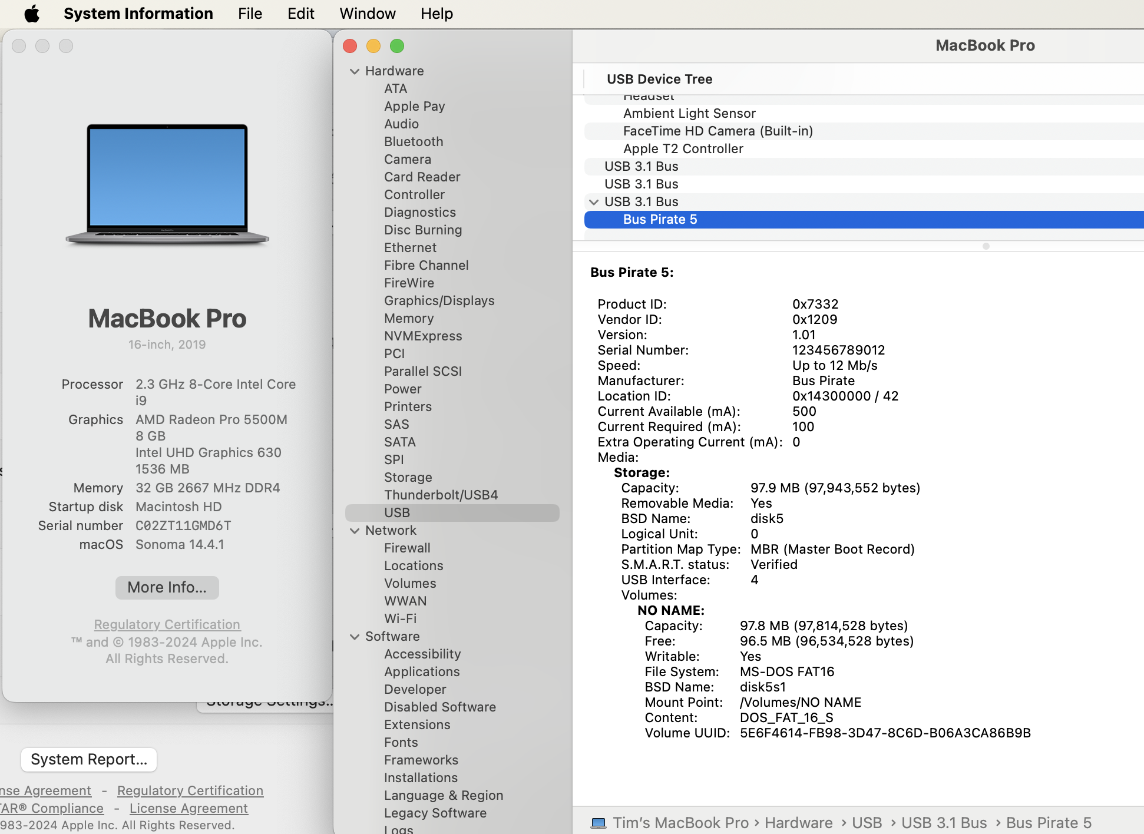This screenshot has height=834, width=1144.
Task: Select ATA in the Hardware list
Action: coord(395,88)
